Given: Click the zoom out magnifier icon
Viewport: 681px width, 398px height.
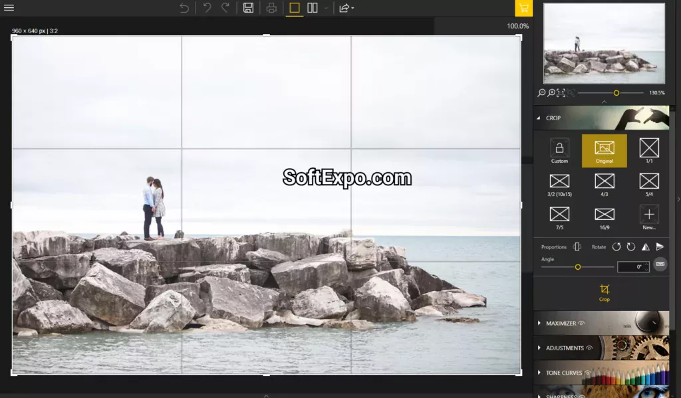Looking at the screenshot, I should [x=541, y=93].
